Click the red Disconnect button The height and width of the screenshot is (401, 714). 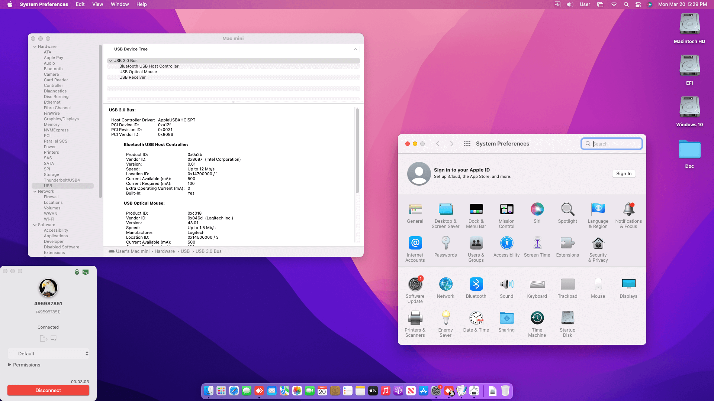point(48,390)
